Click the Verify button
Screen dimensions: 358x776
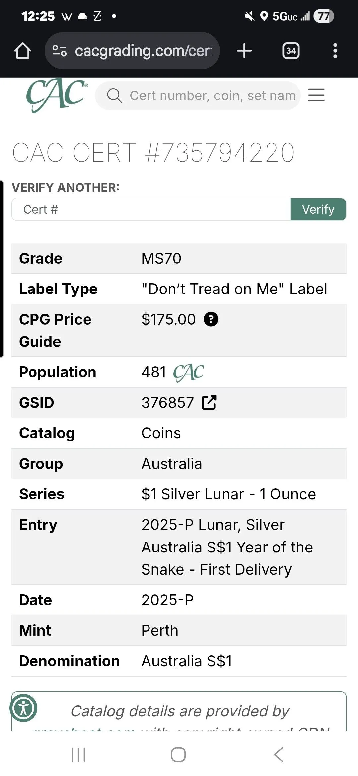coord(318,209)
